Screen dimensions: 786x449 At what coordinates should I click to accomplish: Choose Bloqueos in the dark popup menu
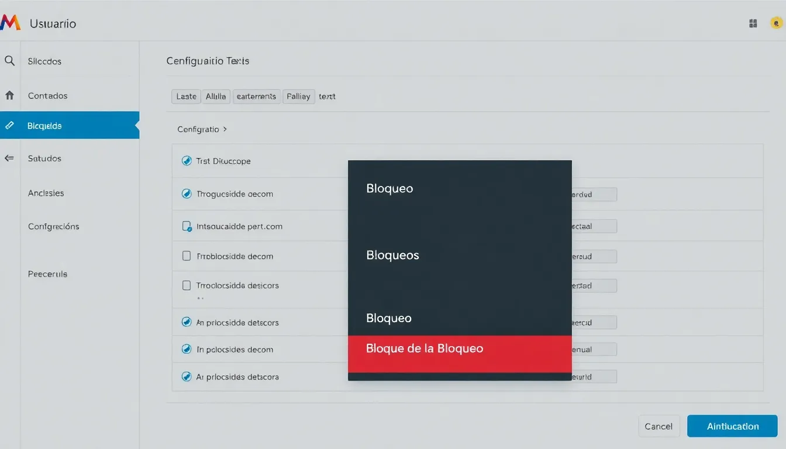coord(392,255)
